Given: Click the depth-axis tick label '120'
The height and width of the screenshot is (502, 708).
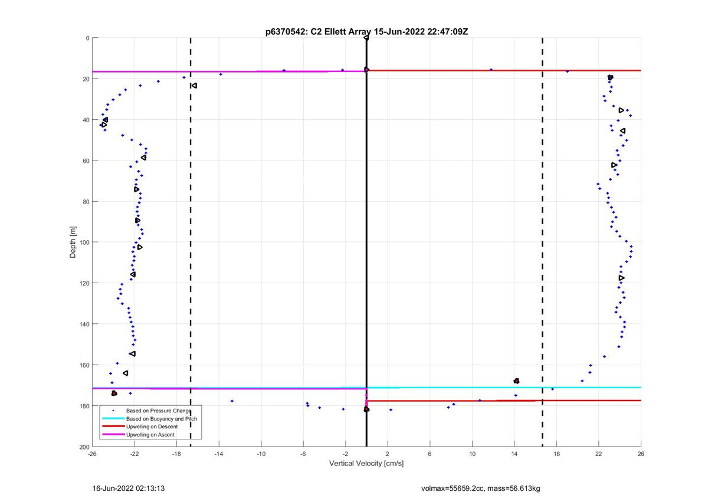Looking at the screenshot, I should 84,283.
